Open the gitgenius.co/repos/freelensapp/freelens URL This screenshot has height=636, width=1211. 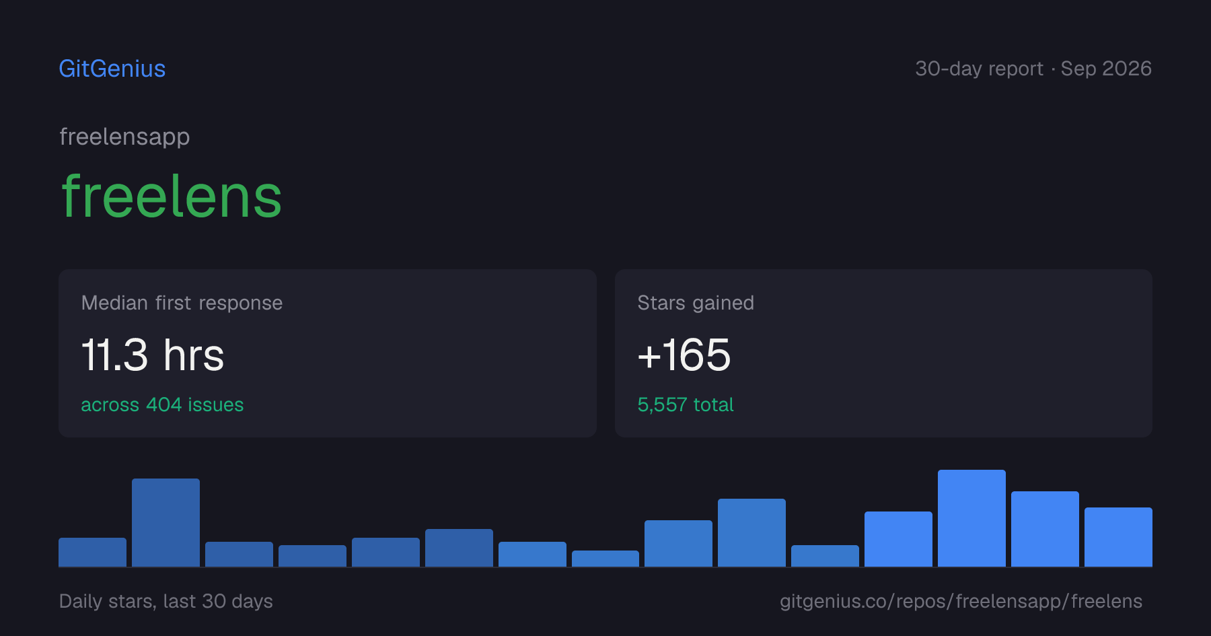tap(961, 601)
